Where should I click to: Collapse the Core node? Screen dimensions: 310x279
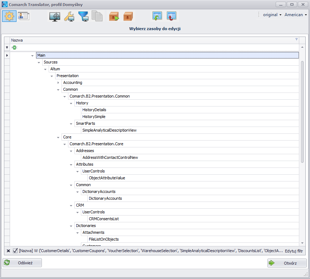click(58, 137)
